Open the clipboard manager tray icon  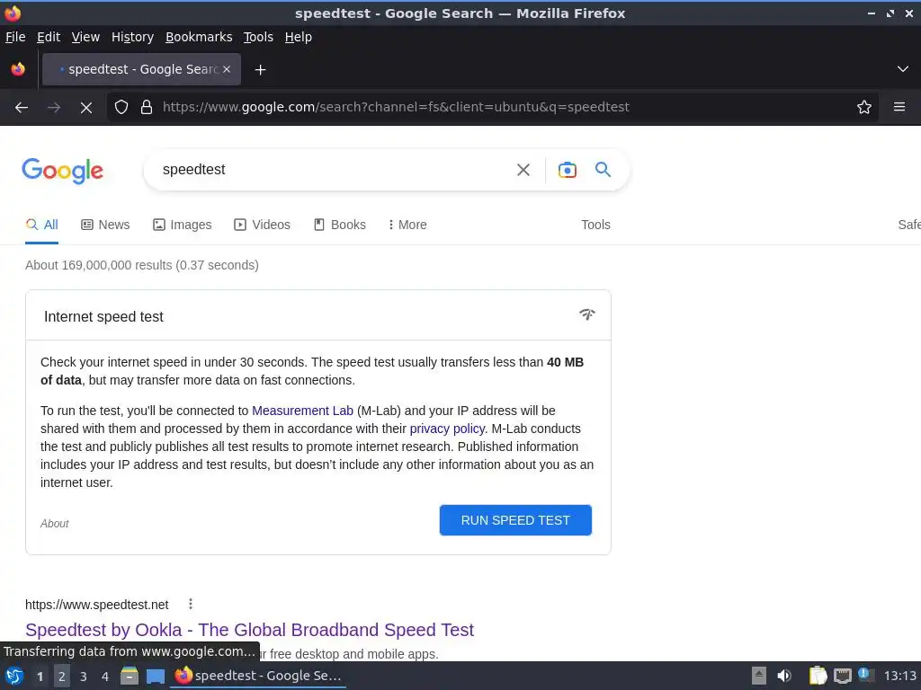pos(818,676)
